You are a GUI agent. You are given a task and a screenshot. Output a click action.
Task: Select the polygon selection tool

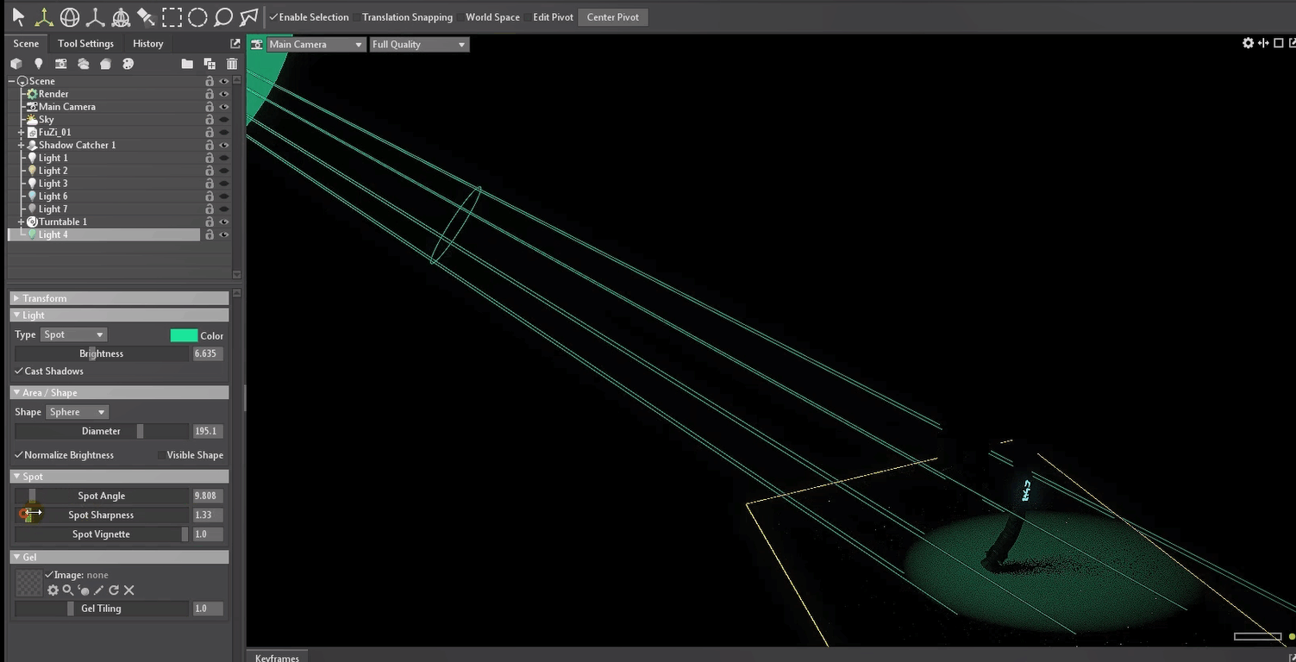(x=249, y=16)
